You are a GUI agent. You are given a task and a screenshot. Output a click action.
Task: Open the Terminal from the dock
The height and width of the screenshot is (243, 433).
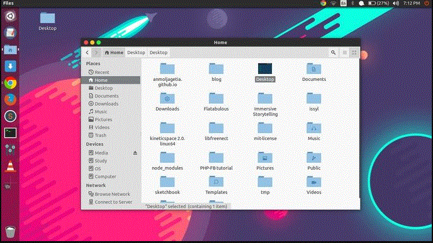pos(10,132)
